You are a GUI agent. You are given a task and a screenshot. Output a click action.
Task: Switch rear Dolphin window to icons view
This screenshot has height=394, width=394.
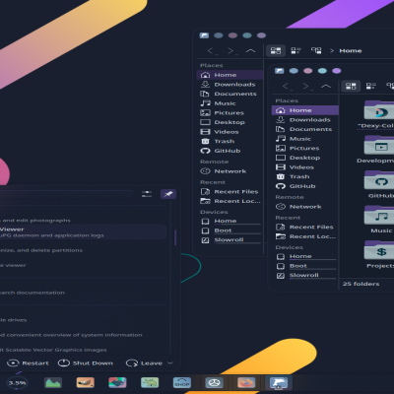click(276, 50)
